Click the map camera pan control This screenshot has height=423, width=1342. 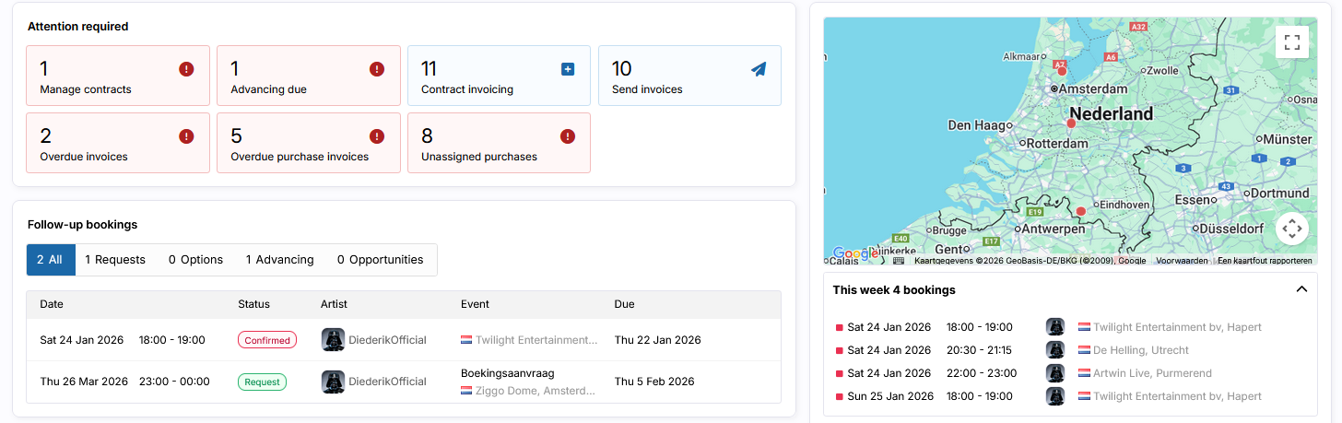point(1291,228)
